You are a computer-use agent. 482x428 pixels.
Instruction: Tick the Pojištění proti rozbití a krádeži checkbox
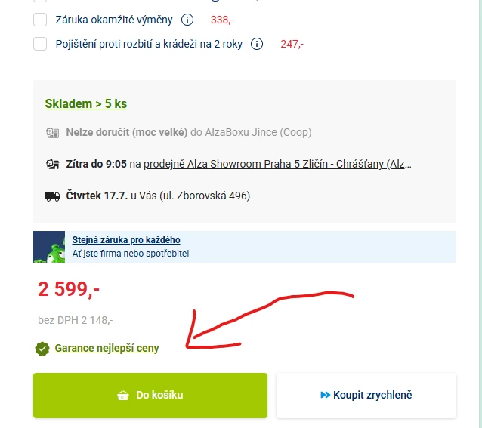(40, 44)
